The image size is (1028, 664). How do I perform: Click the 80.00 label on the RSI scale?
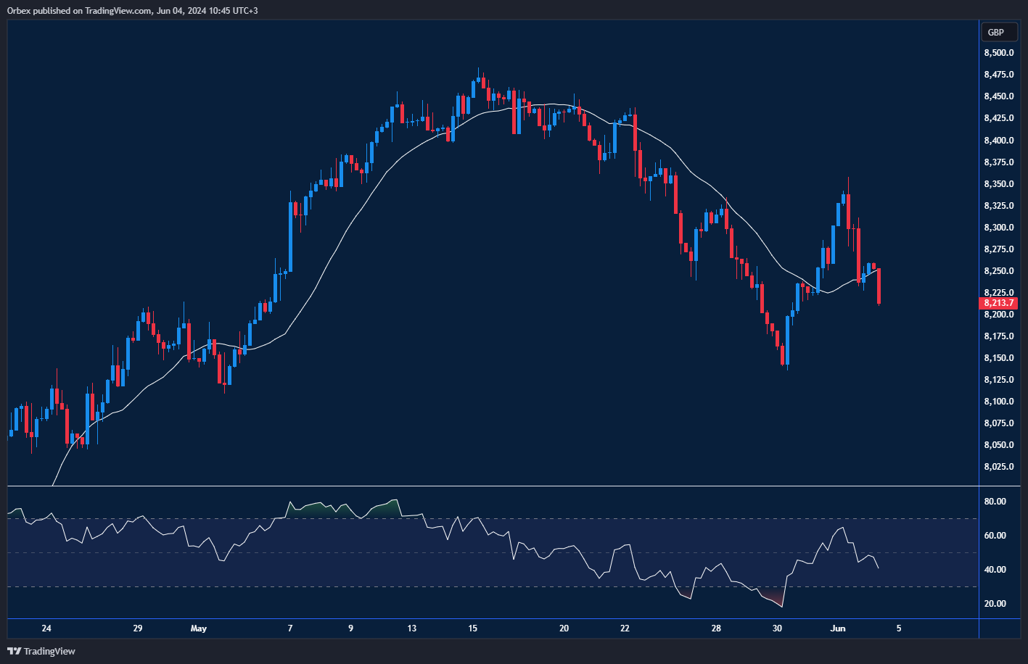[995, 501]
